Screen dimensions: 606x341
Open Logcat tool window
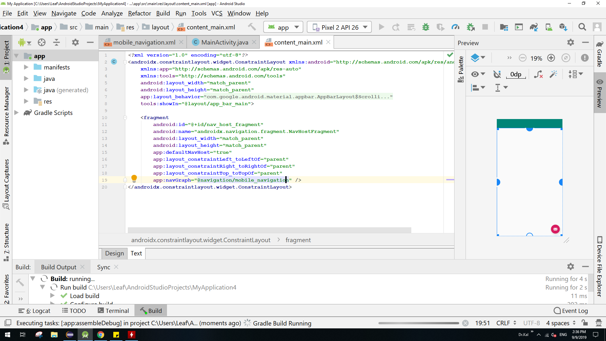click(x=34, y=311)
